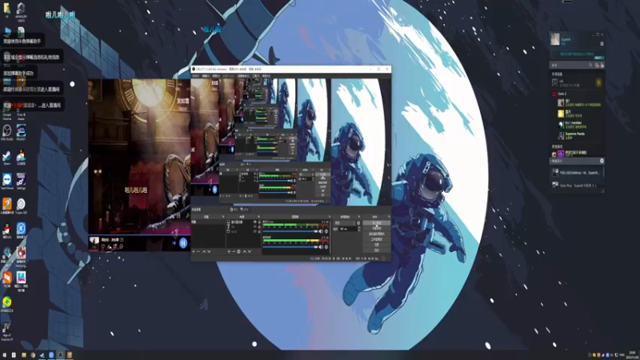The height and width of the screenshot is (360, 640).
Task: Move the scene up in the Scenes list
Action: coord(204,251)
